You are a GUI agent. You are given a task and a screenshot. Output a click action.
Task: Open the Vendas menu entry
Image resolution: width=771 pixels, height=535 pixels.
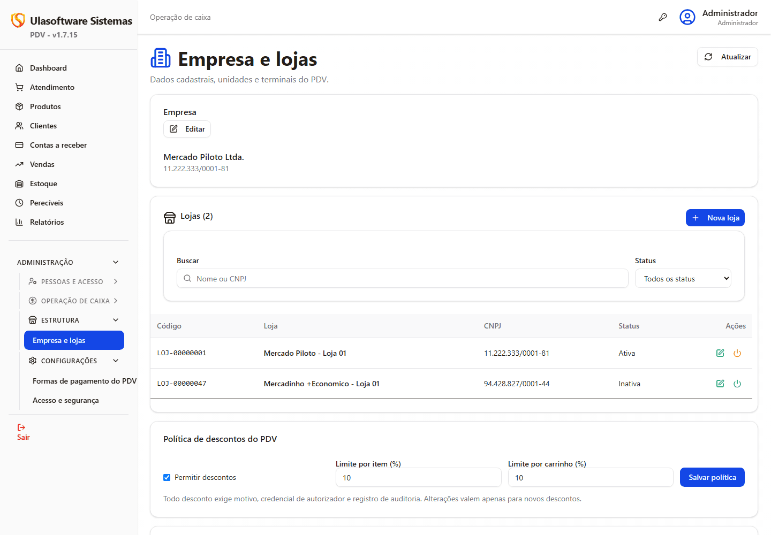42,164
